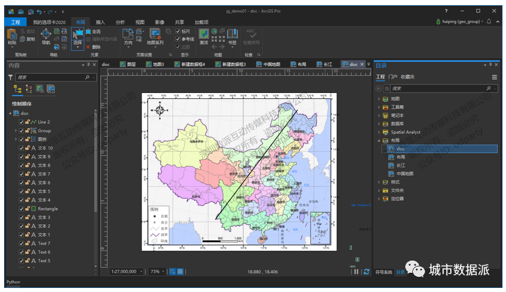Screen dimensions: 506x292
Task: Open the page Orientation (方向) option
Action: tap(128, 37)
